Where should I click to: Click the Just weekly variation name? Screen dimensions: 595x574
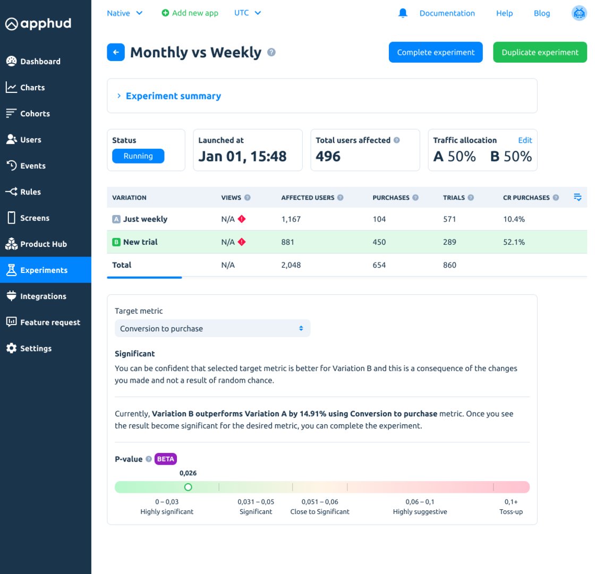[146, 219]
